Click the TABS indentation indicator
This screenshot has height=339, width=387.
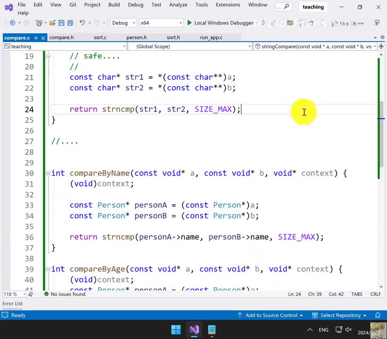[x=357, y=294]
